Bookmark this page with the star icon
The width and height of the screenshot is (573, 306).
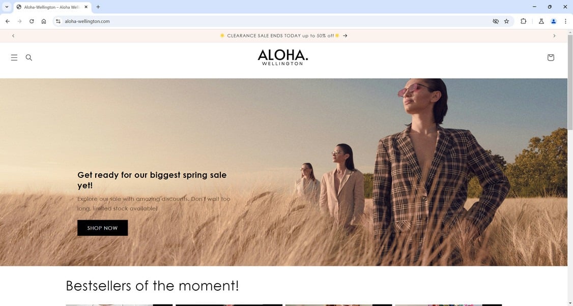(506, 21)
